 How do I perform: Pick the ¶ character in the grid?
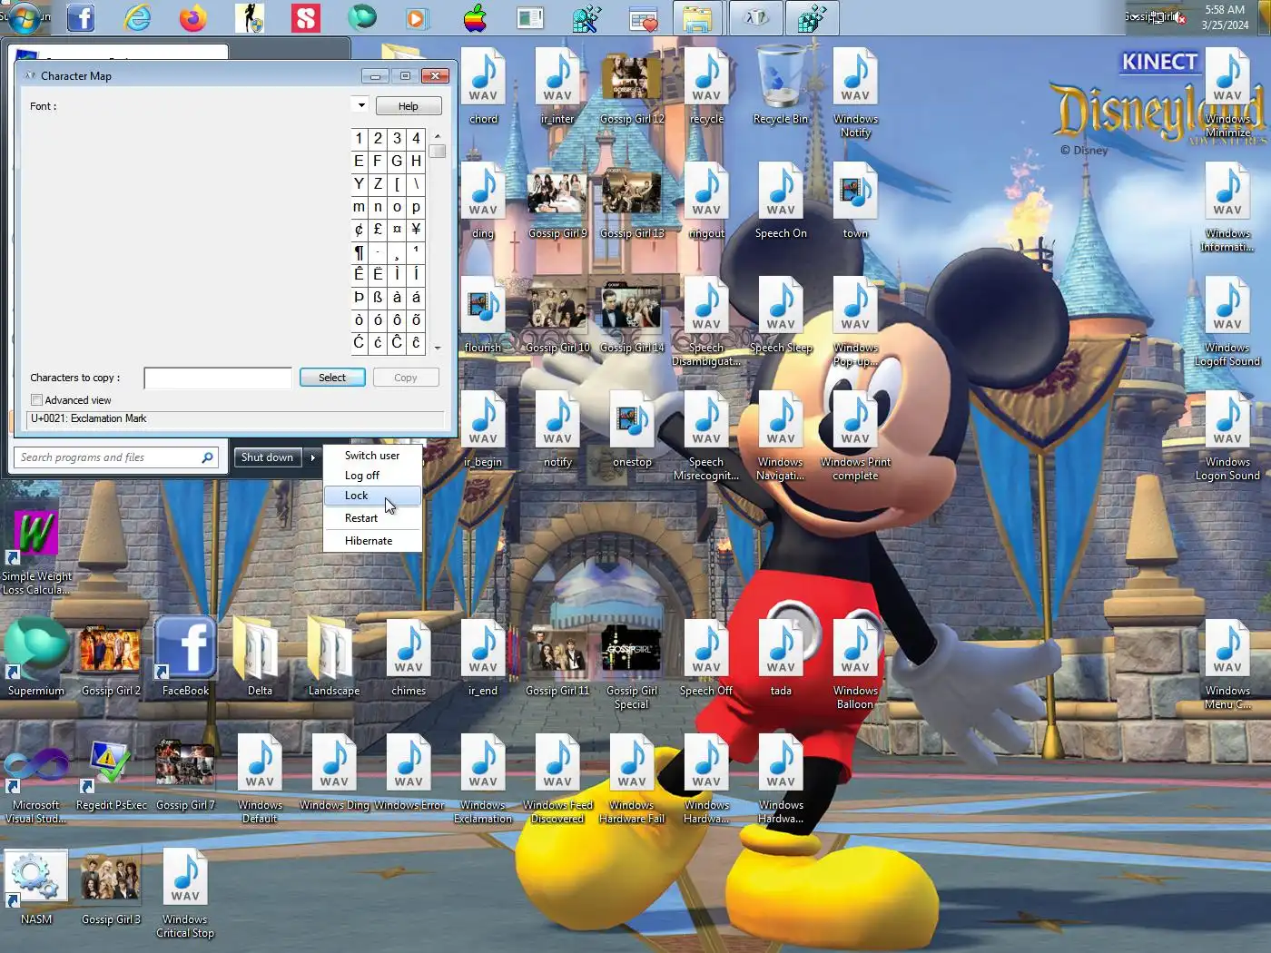[359, 251]
